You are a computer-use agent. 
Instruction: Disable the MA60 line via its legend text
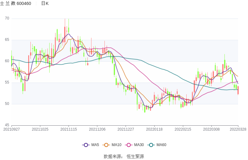click(x=161, y=145)
